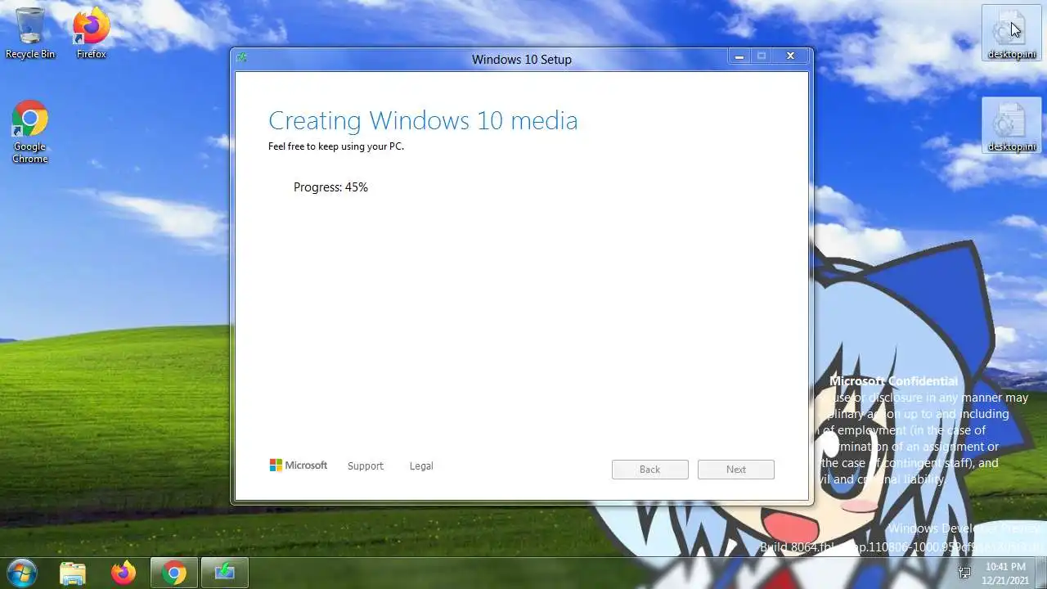Click the greyed-out maximize button
1047x589 pixels.
(762, 56)
